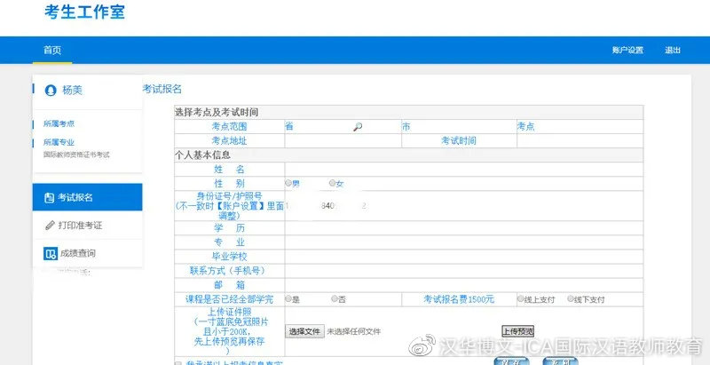Select 线上支付 payment option
The image size is (710, 365).
(521, 299)
